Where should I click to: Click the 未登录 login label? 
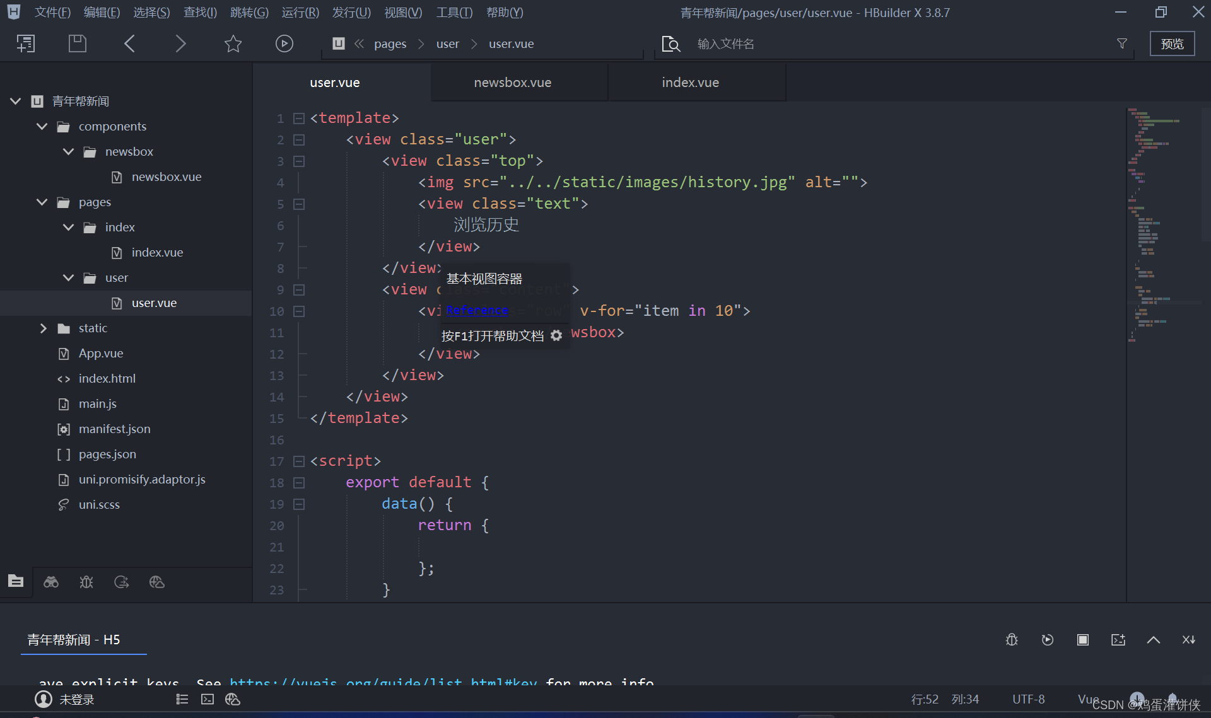pos(77,699)
